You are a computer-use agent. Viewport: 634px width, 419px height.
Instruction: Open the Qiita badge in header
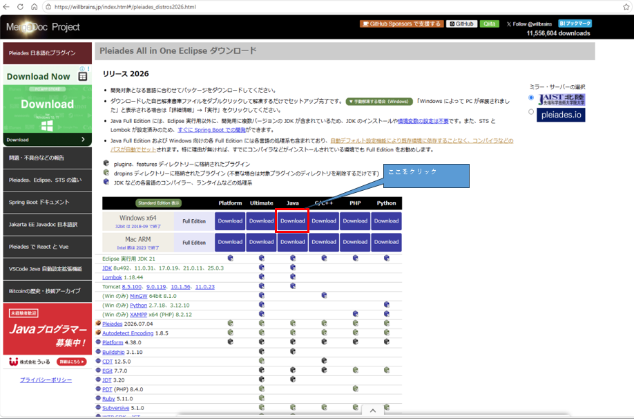click(x=489, y=24)
